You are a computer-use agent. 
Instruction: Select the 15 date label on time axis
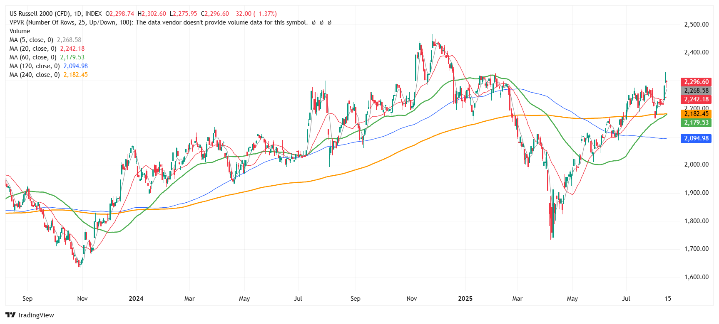coord(668,299)
